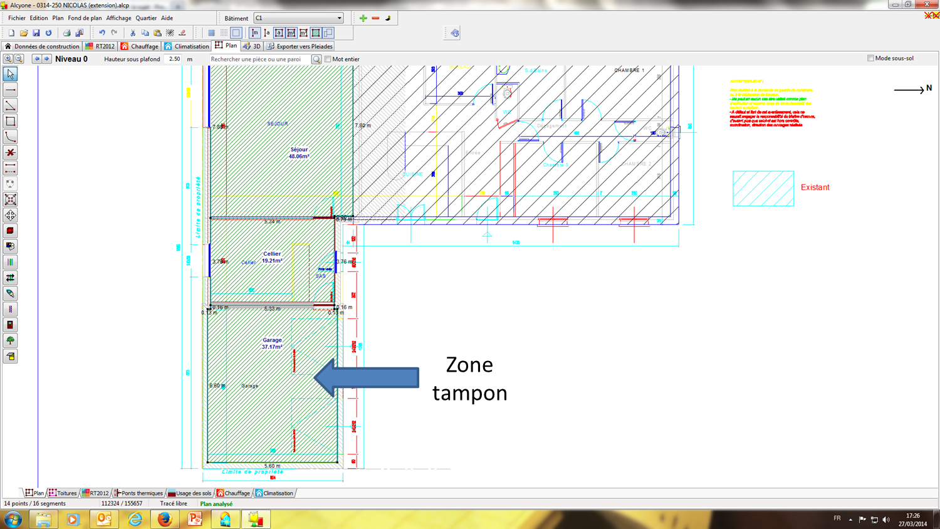Screen dimensions: 940x529
Task: Click the red X delete tool
Action: [x=10, y=153]
